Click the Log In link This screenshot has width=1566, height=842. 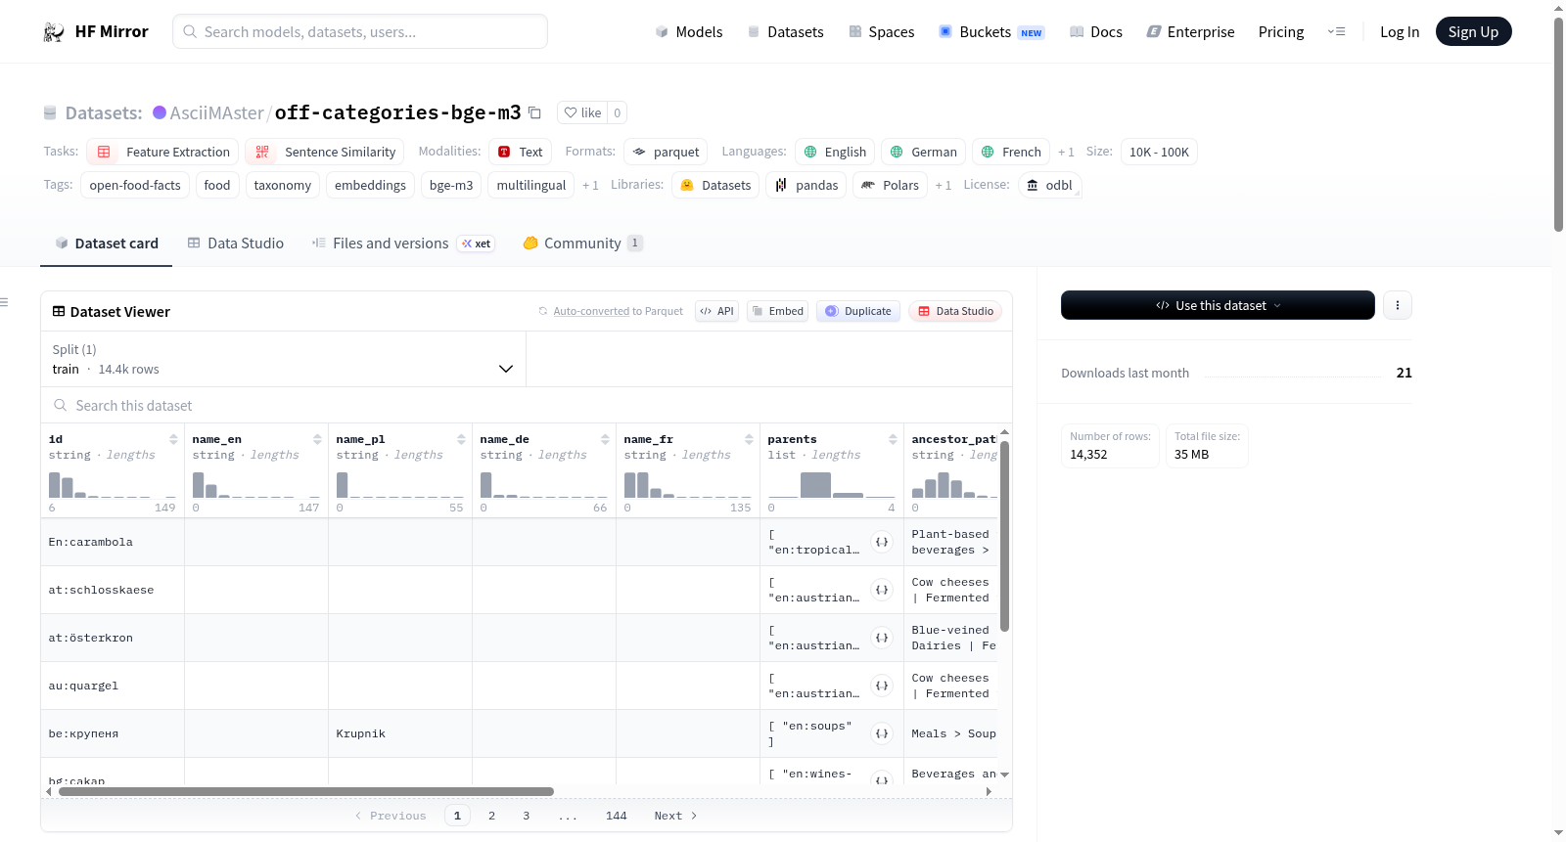point(1400,32)
